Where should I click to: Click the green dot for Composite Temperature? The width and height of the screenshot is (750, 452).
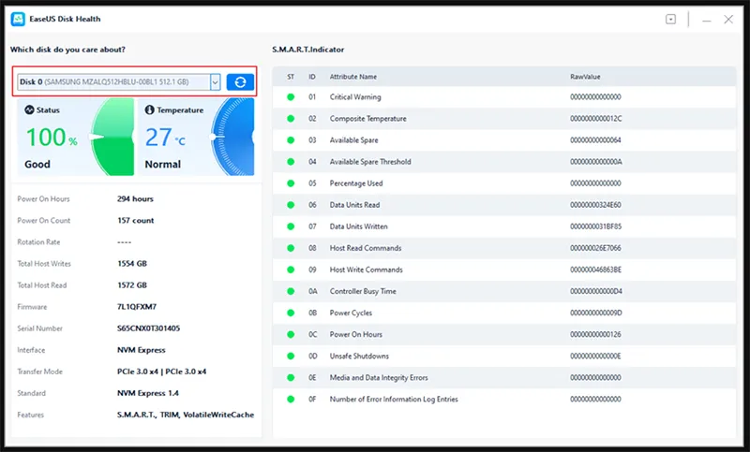pos(291,118)
